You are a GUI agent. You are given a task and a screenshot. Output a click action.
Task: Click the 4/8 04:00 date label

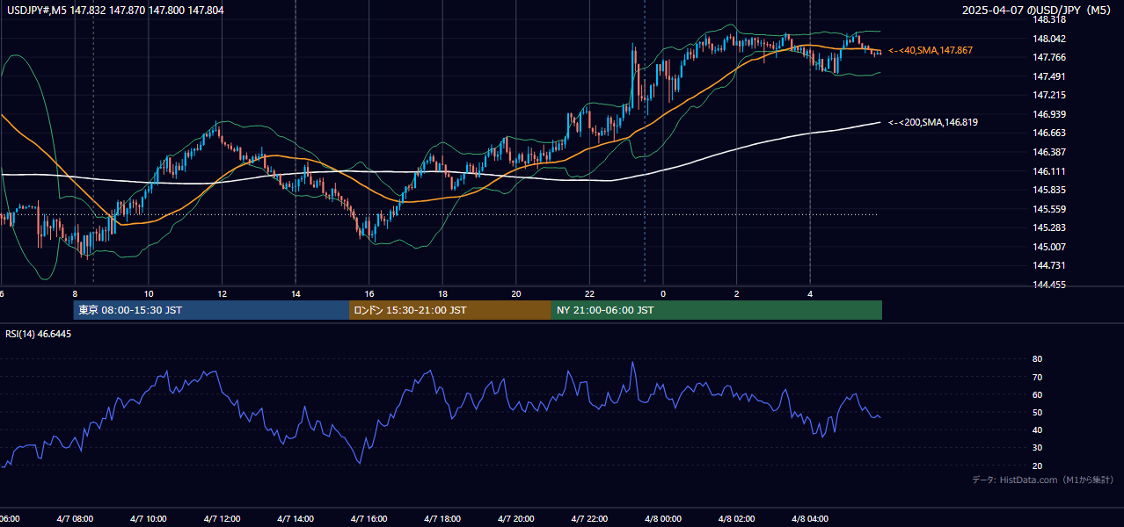click(810, 519)
